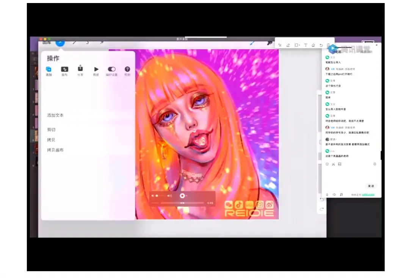
Task: Click the undo arrow in the annotation toolbar
Action: [x=321, y=45]
